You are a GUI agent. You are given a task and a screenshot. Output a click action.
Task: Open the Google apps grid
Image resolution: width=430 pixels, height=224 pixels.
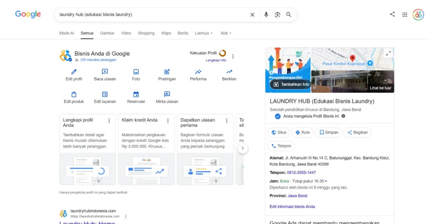405,15
